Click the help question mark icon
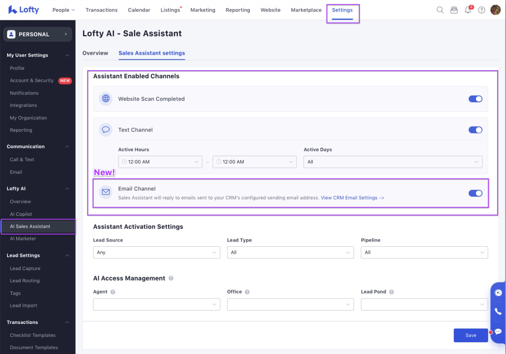Viewport: 506px width, 354px height. [x=482, y=10]
